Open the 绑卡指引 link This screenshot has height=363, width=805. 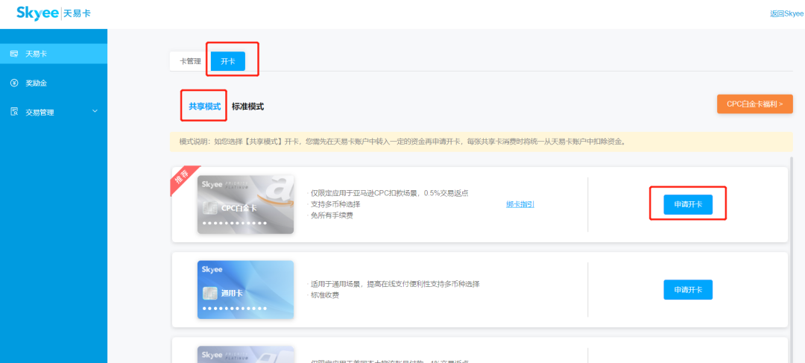[520, 204]
